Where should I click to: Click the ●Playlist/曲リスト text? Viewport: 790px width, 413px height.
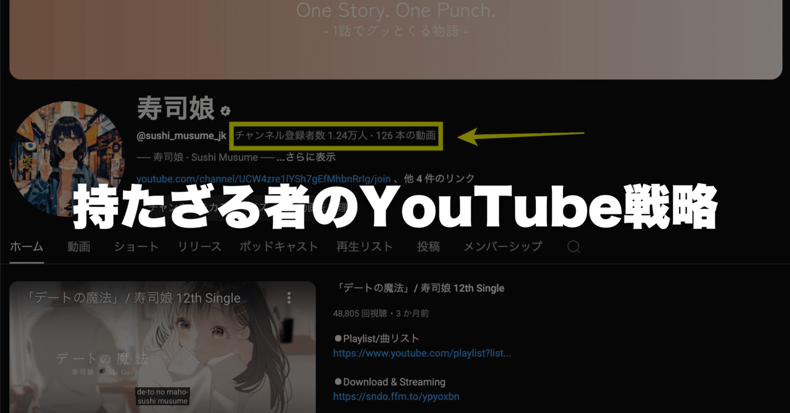pos(376,338)
